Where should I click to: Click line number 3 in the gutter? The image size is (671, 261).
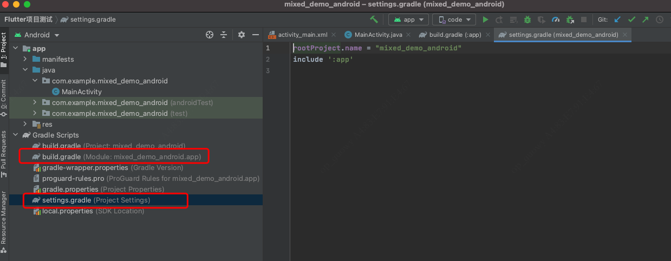click(268, 70)
